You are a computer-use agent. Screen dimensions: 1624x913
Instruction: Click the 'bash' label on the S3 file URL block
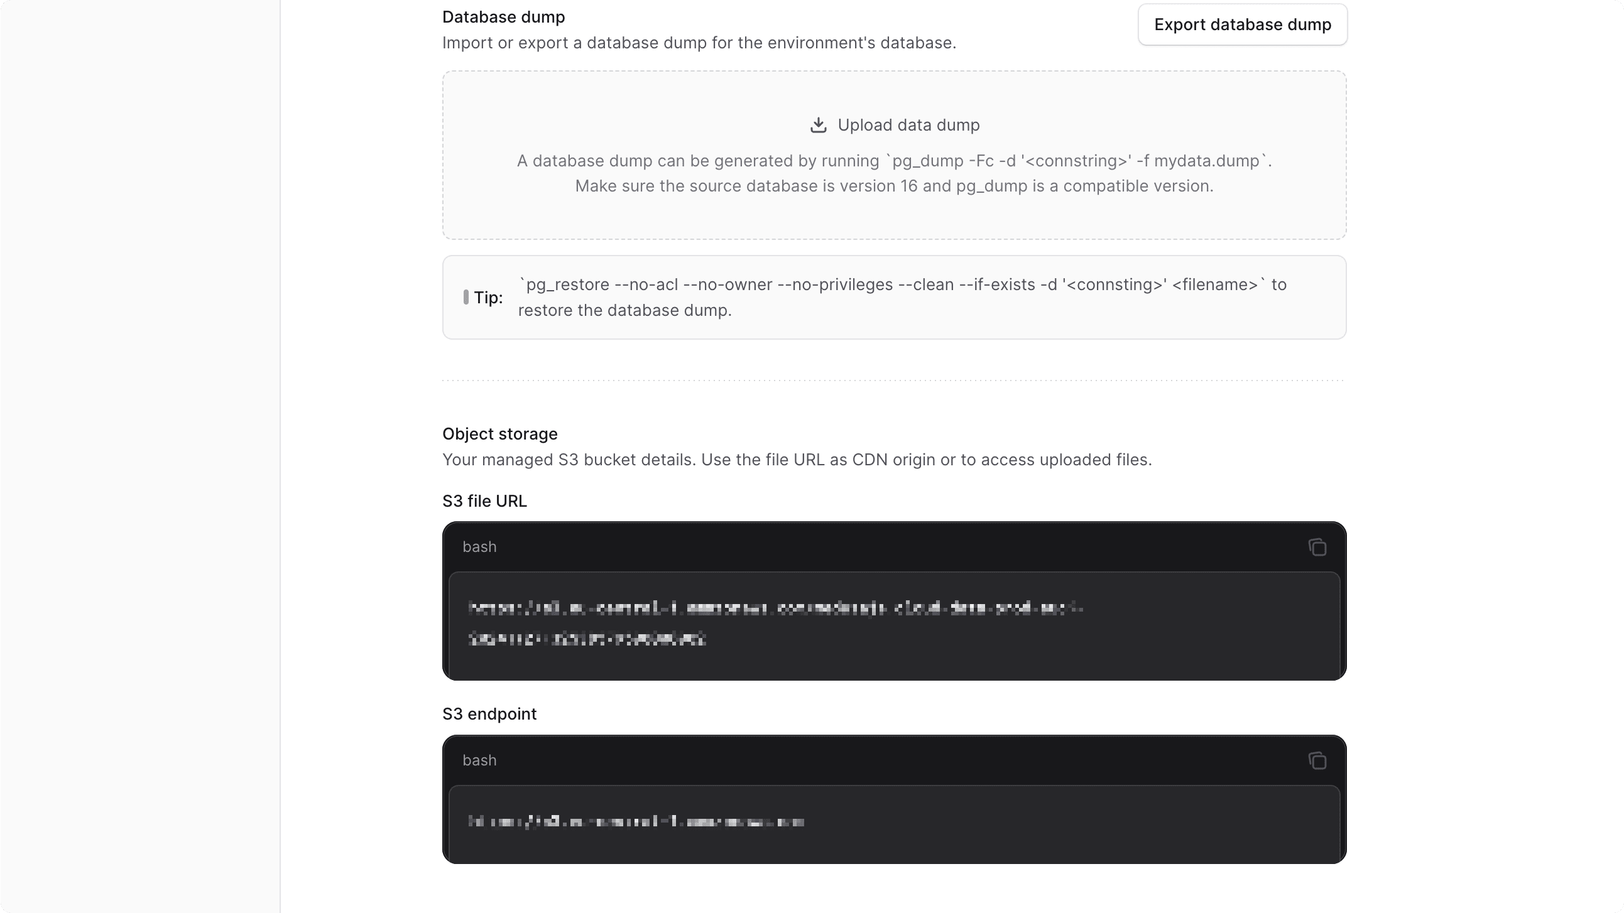(x=479, y=547)
